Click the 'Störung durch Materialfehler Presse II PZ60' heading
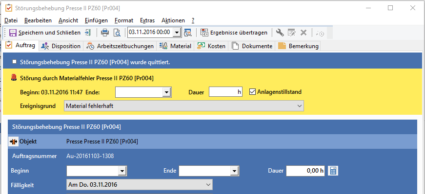Viewport: 425px width, 194px height. click(x=87, y=78)
